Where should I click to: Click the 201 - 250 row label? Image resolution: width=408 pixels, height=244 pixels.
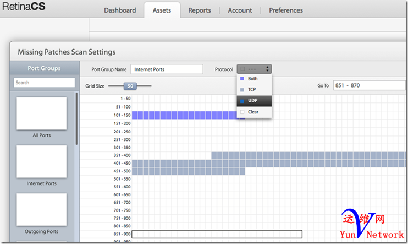(x=122, y=132)
